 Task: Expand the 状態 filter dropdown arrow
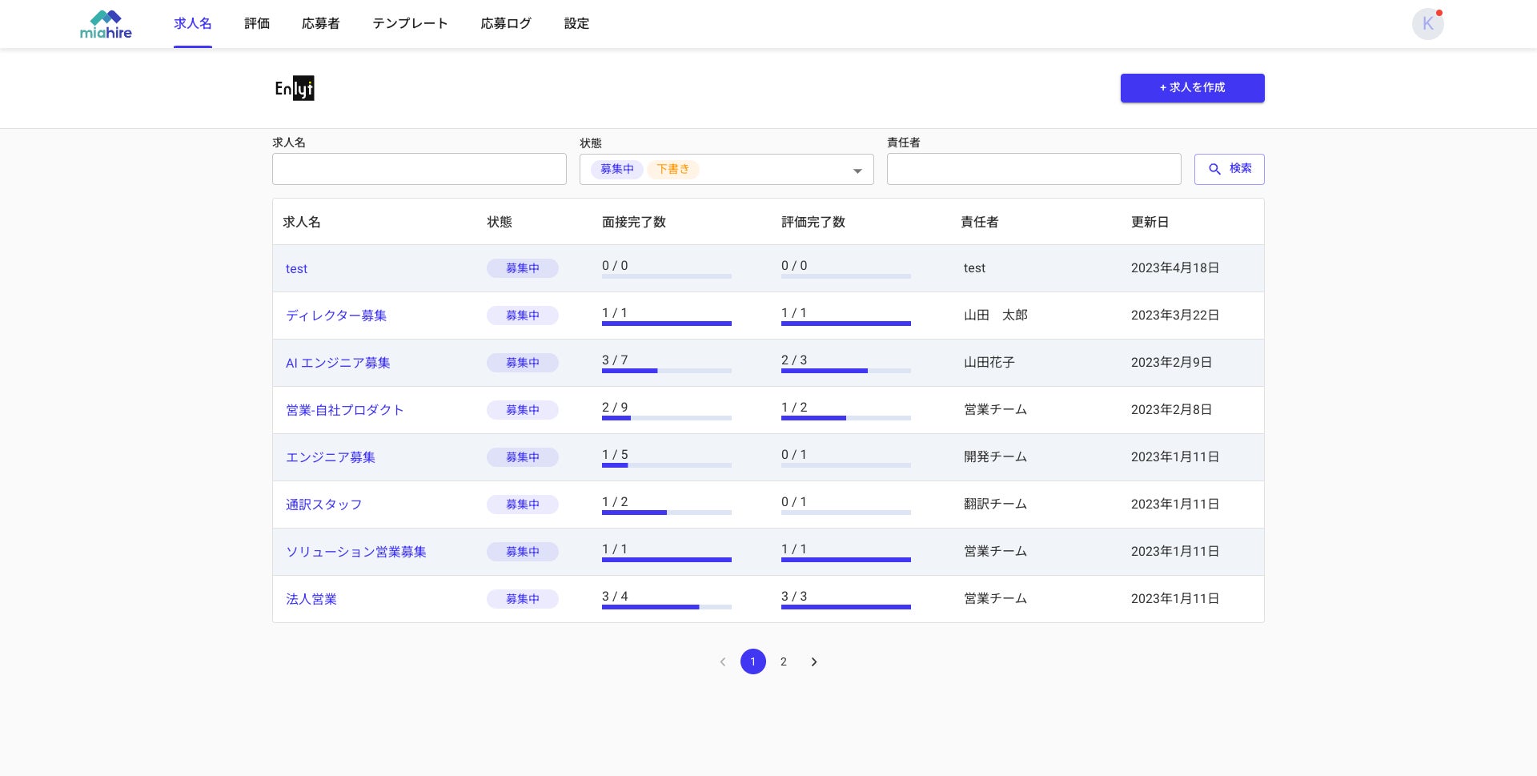click(x=857, y=171)
